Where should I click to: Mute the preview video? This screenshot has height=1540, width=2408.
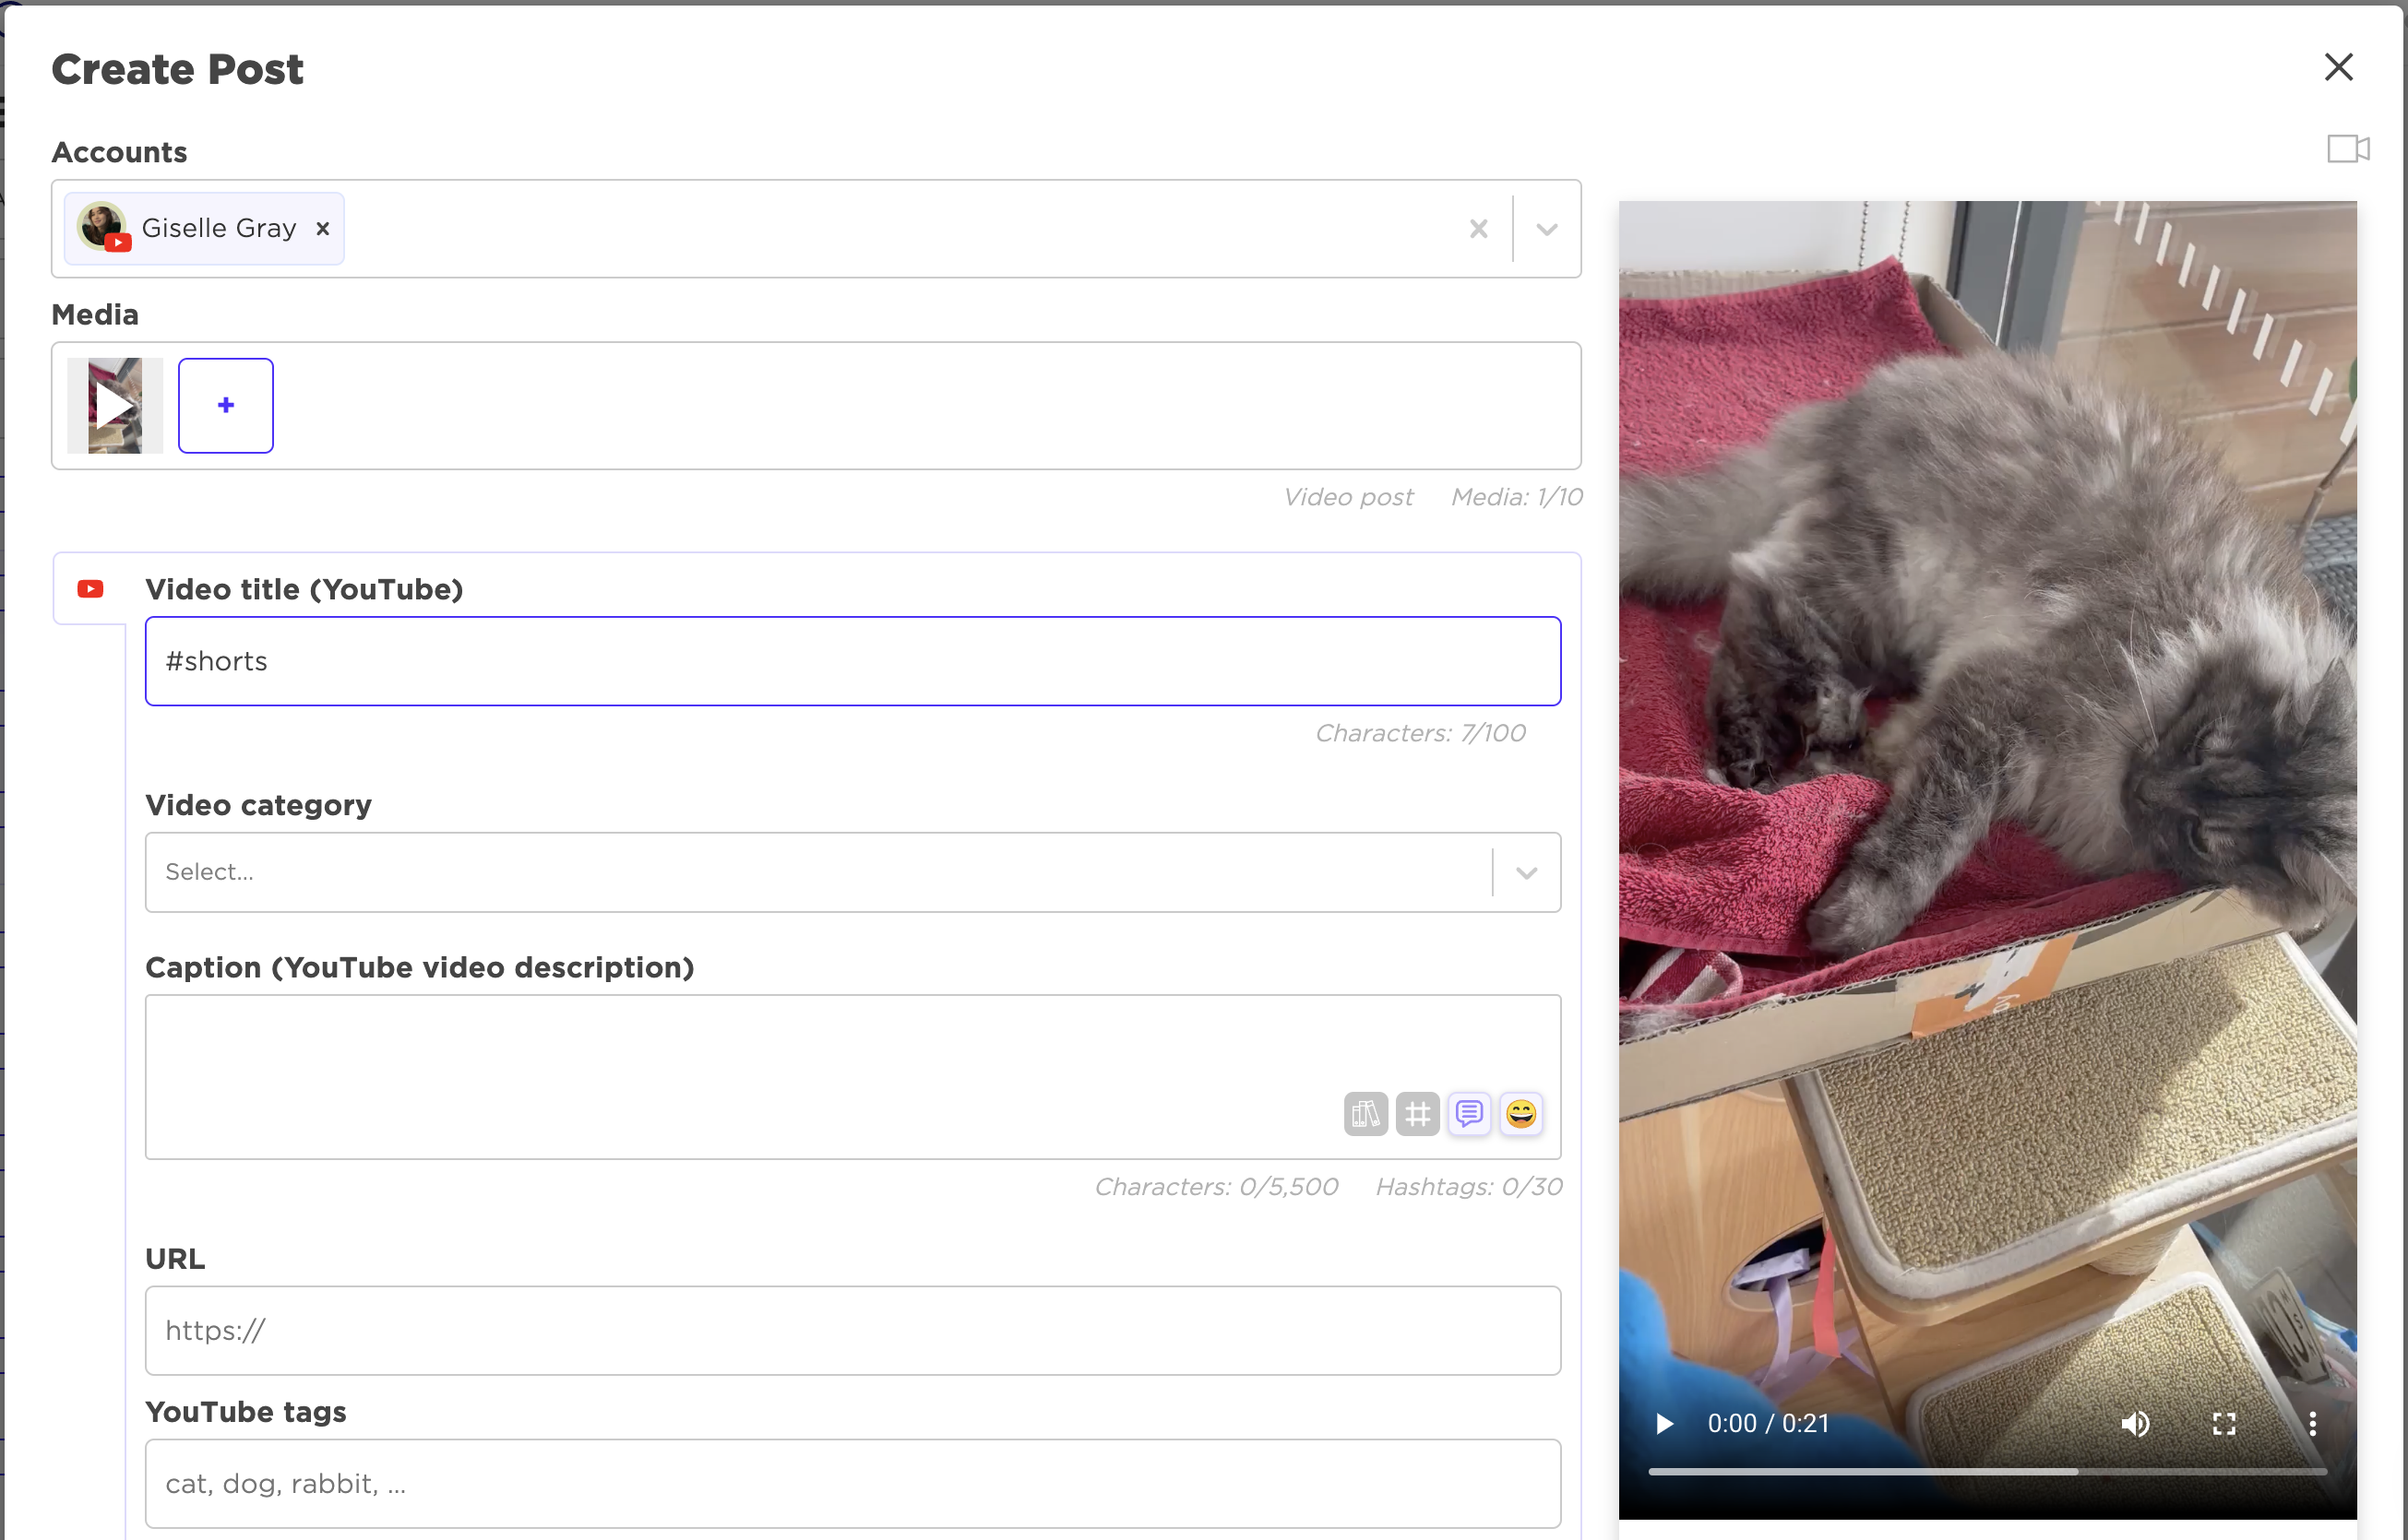[2134, 1423]
